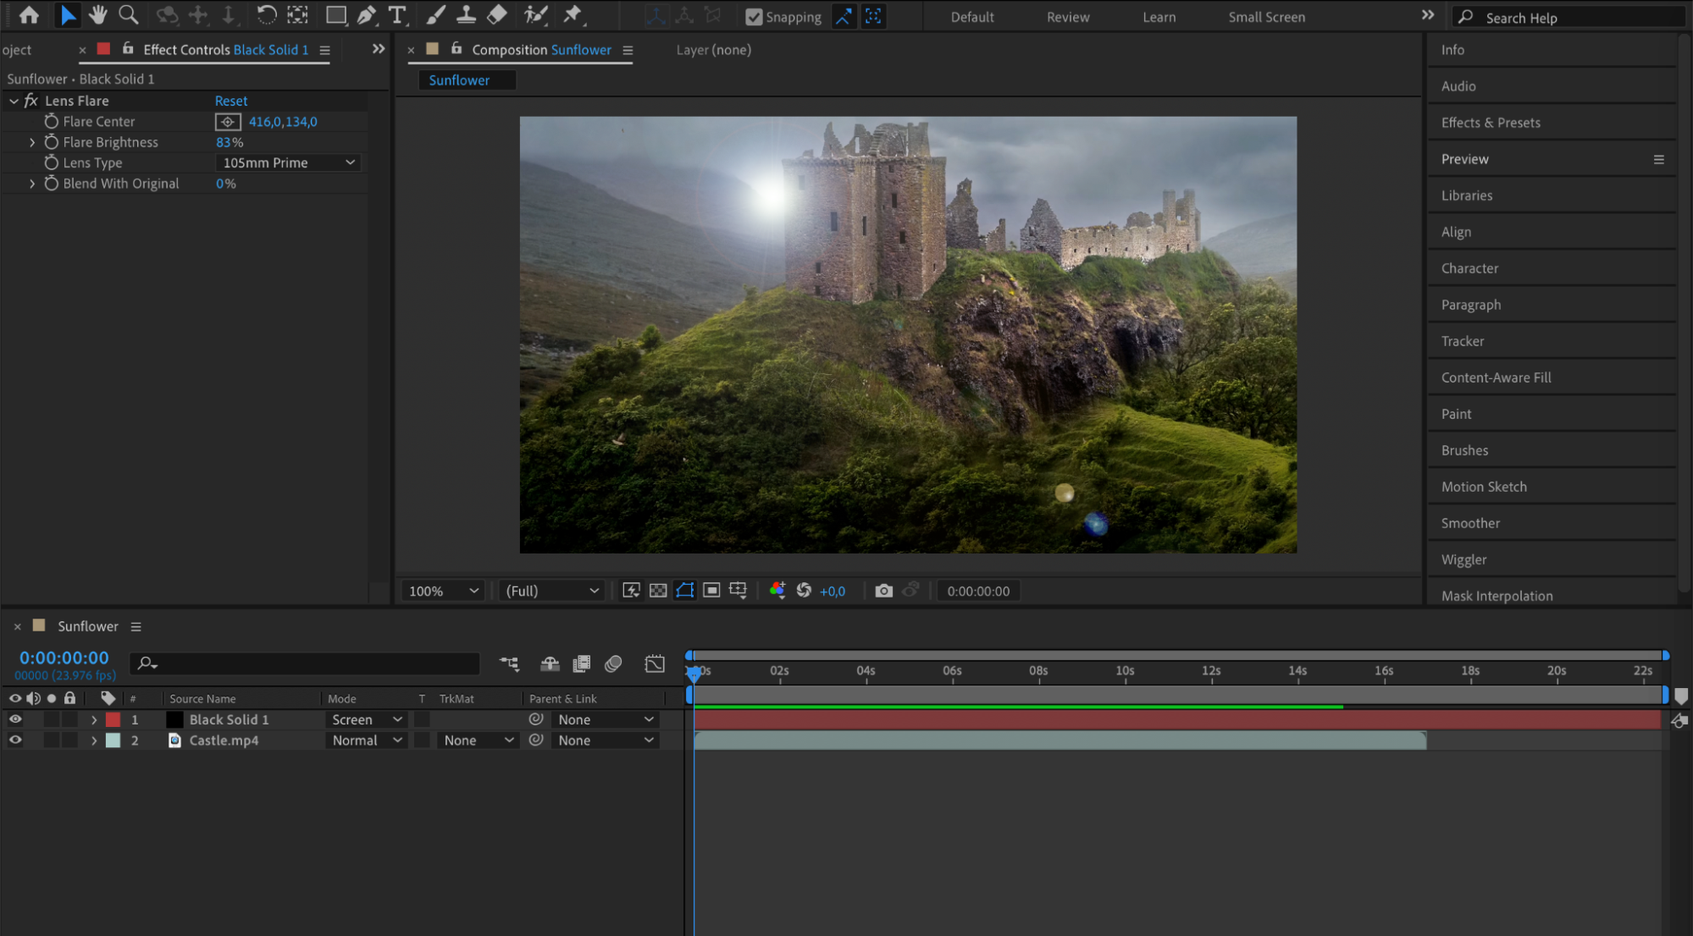This screenshot has height=936, width=1693.
Task: Disable the Snapping checkbox
Action: [754, 17]
